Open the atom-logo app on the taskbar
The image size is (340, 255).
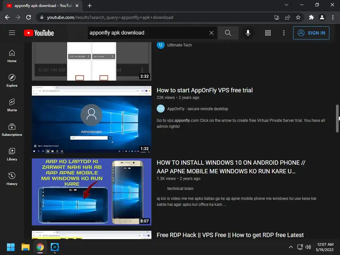click(x=55, y=247)
